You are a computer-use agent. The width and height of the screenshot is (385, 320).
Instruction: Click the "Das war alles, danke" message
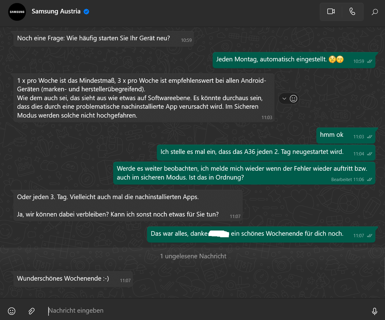pyautogui.click(x=247, y=234)
